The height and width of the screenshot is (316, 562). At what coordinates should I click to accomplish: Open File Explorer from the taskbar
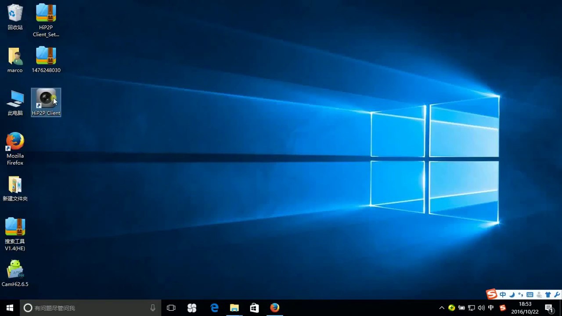(234, 308)
